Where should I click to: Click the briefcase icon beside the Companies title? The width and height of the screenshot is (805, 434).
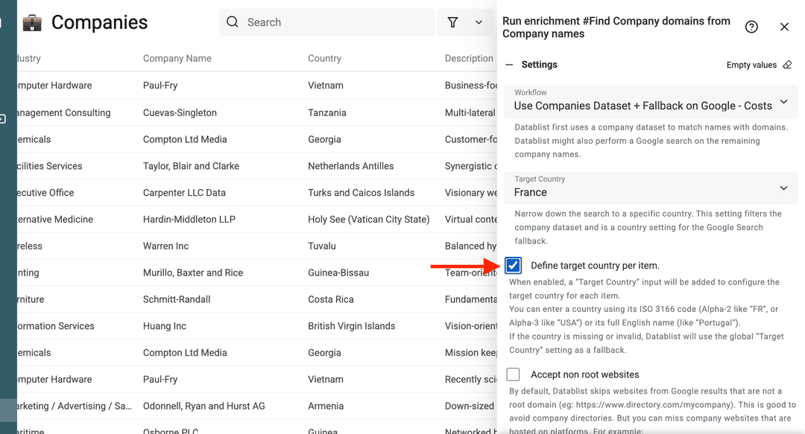click(32, 22)
